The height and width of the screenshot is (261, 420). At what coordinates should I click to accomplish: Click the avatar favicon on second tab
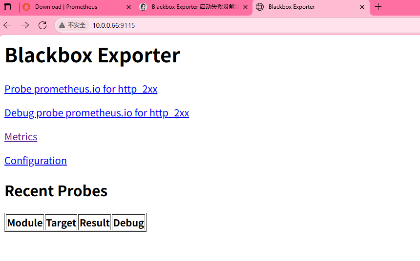click(143, 7)
